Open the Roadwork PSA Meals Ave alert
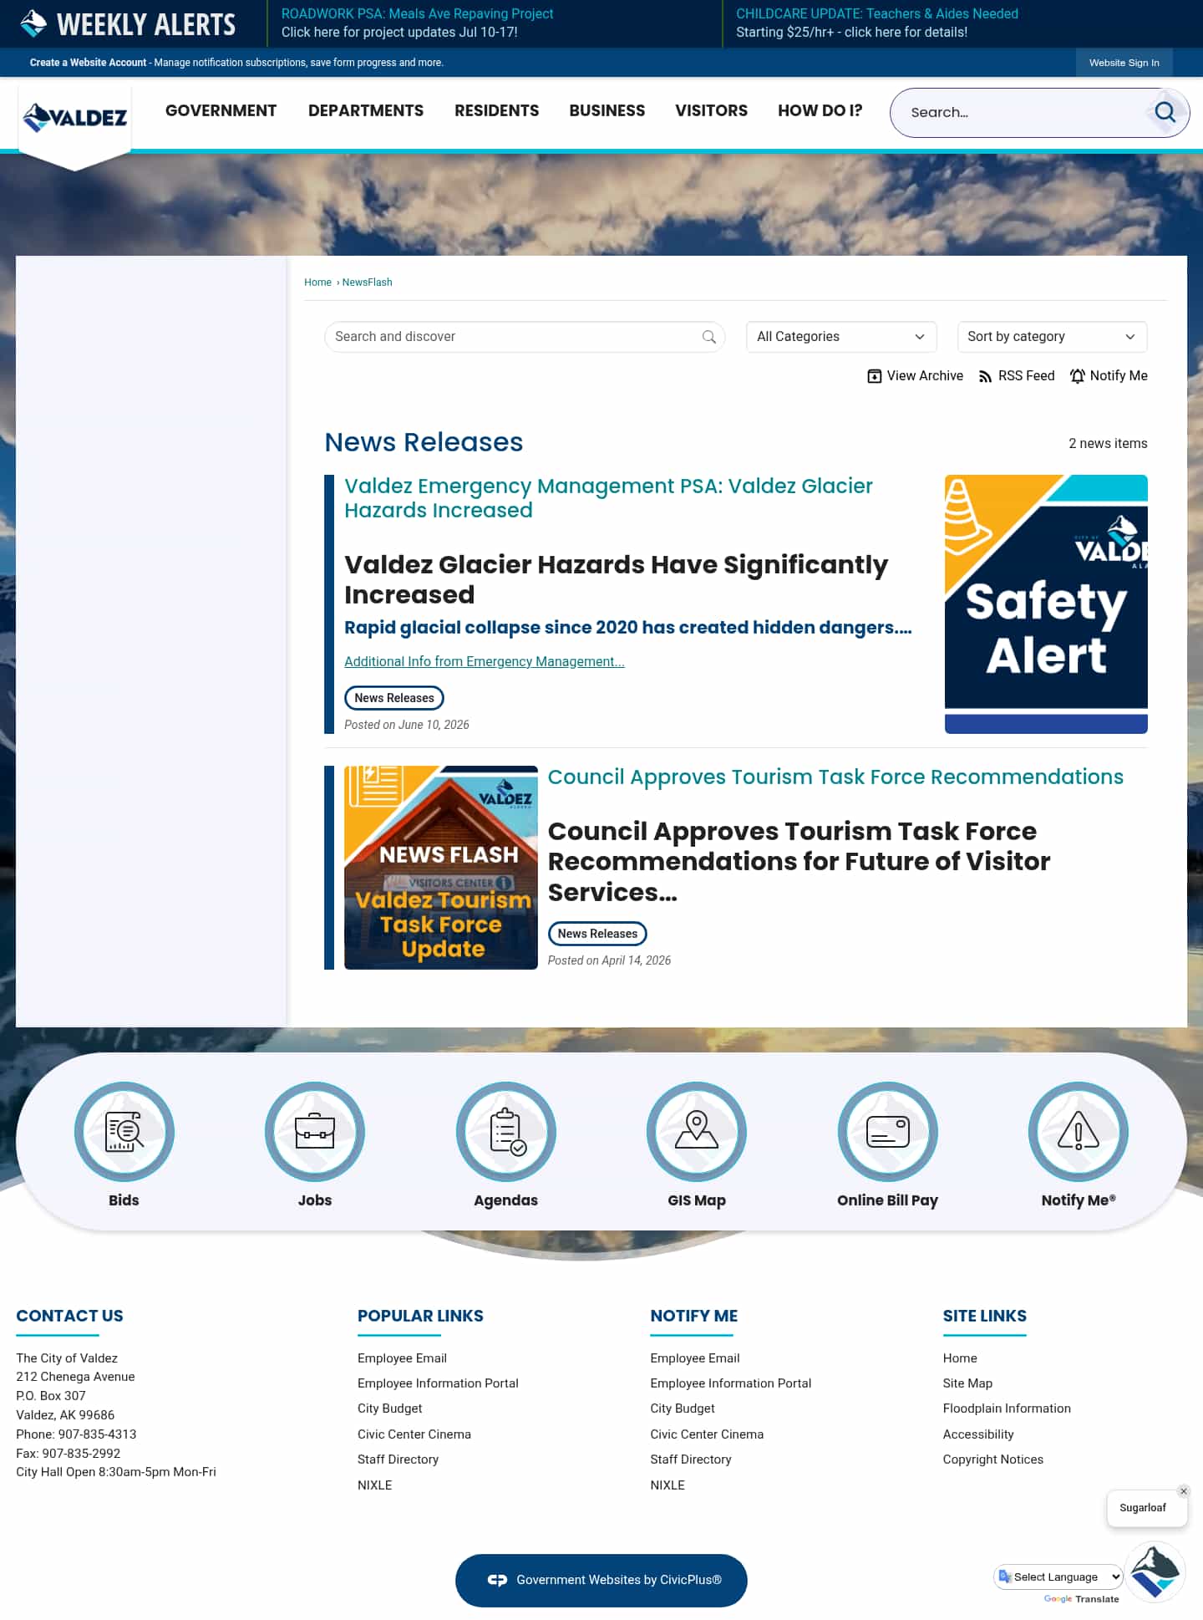 pyautogui.click(x=417, y=23)
